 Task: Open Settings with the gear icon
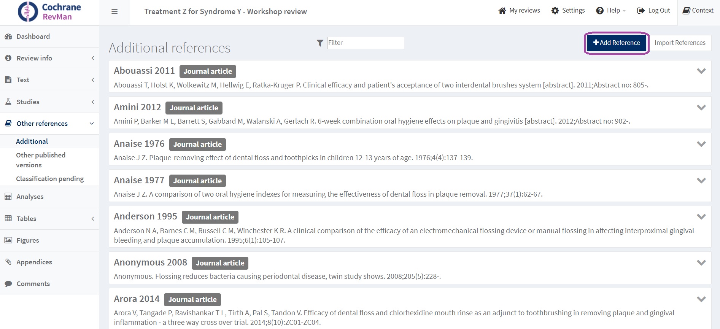568,11
